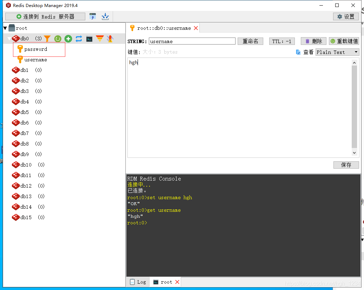Click Connect to Redis Server button

pos(45,16)
